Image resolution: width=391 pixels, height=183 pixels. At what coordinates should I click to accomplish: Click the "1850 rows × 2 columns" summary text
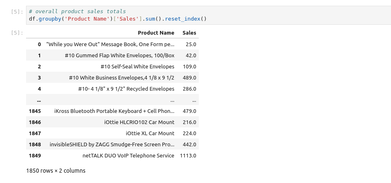[x=55, y=170]
